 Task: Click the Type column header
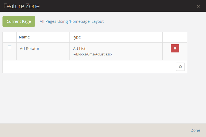[116, 37]
